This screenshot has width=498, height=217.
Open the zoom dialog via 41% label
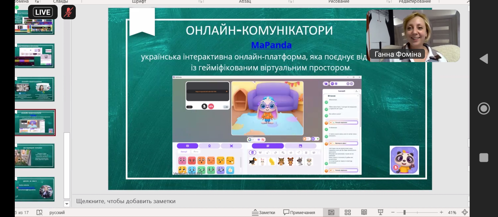tap(452, 212)
